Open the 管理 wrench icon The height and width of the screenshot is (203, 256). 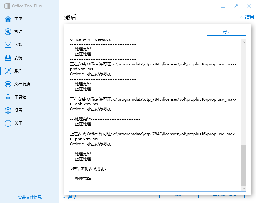[x=8, y=32]
